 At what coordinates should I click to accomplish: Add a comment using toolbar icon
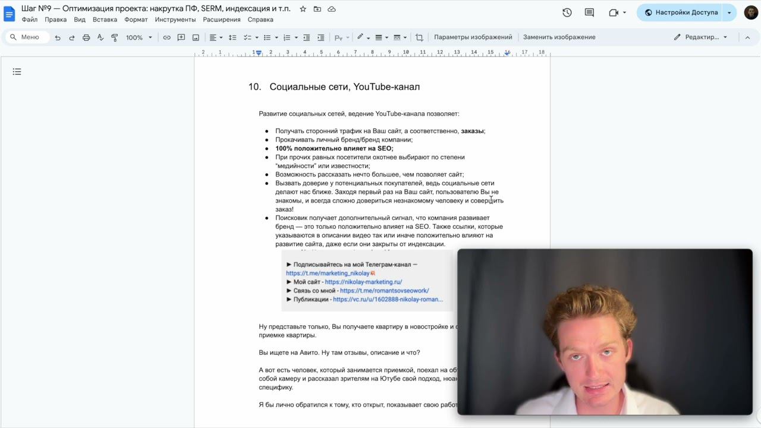tap(181, 37)
